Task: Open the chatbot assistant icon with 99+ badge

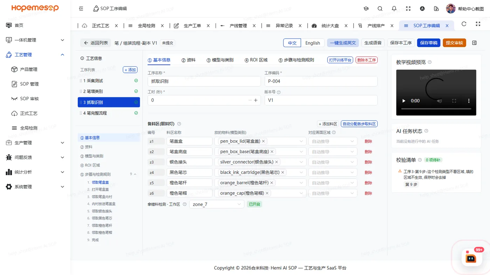Action: [x=471, y=258]
